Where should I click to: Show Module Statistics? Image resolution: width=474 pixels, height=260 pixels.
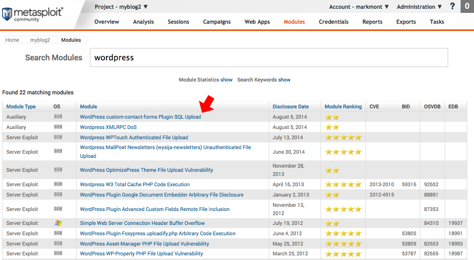pos(226,80)
